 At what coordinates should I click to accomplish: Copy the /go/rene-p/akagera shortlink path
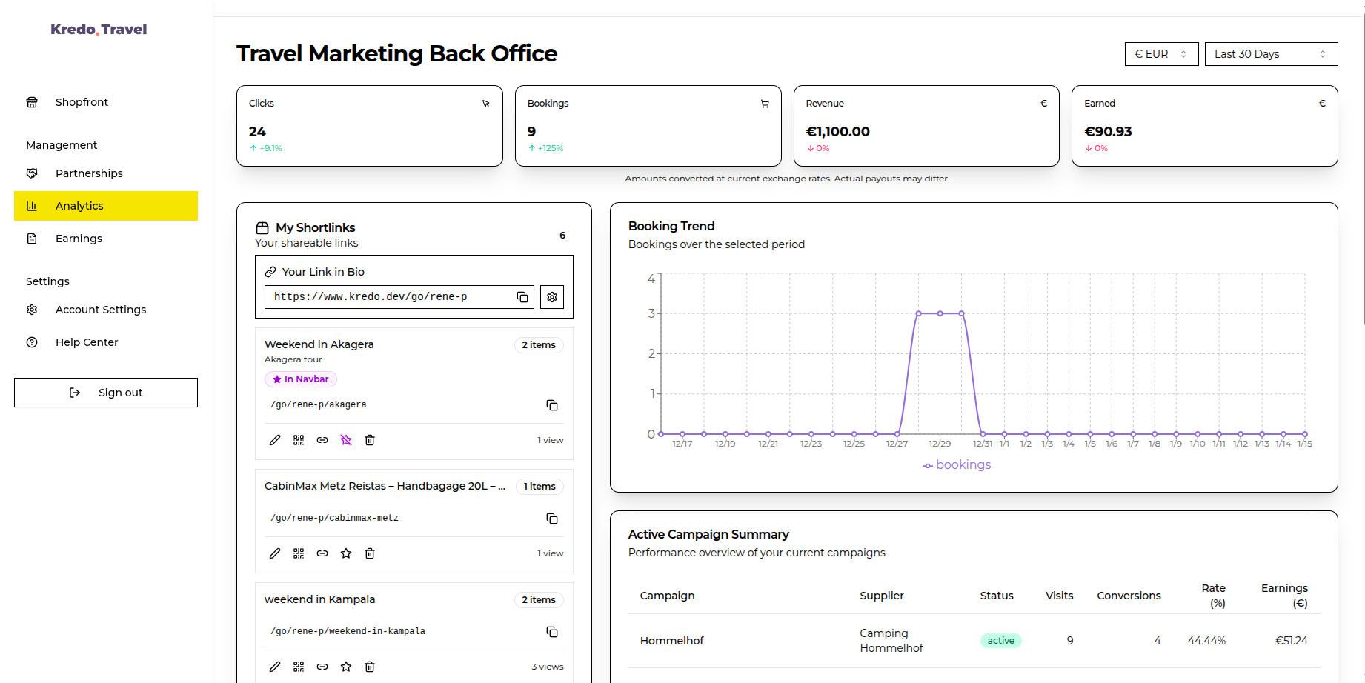(552, 404)
